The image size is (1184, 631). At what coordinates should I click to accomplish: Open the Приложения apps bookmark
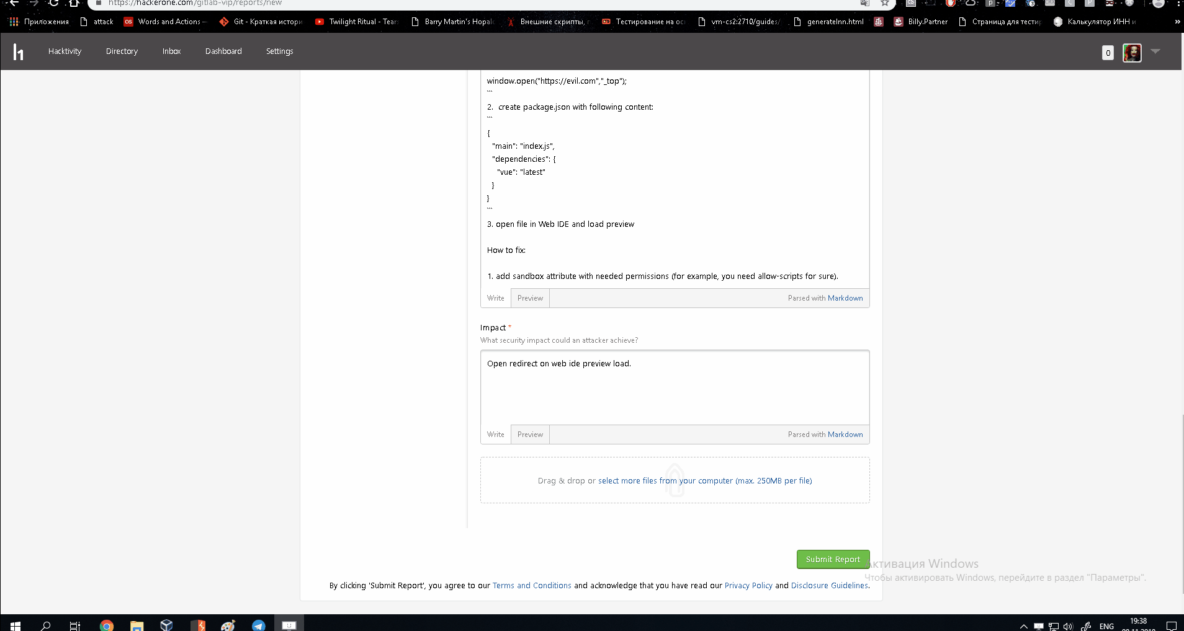pyautogui.click(x=39, y=22)
